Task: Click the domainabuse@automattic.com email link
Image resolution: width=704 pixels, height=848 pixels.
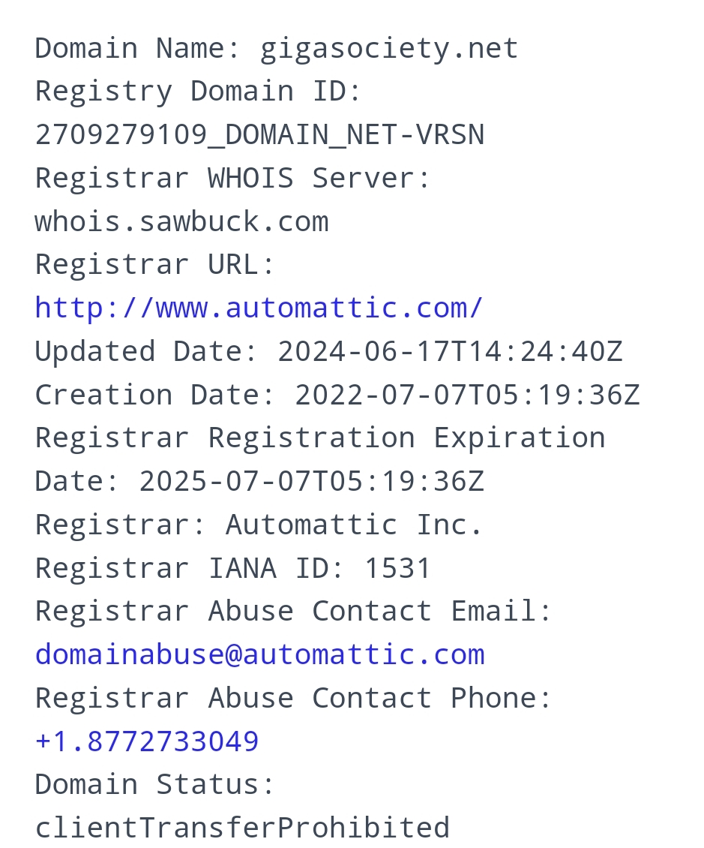Action: tap(259, 654)
